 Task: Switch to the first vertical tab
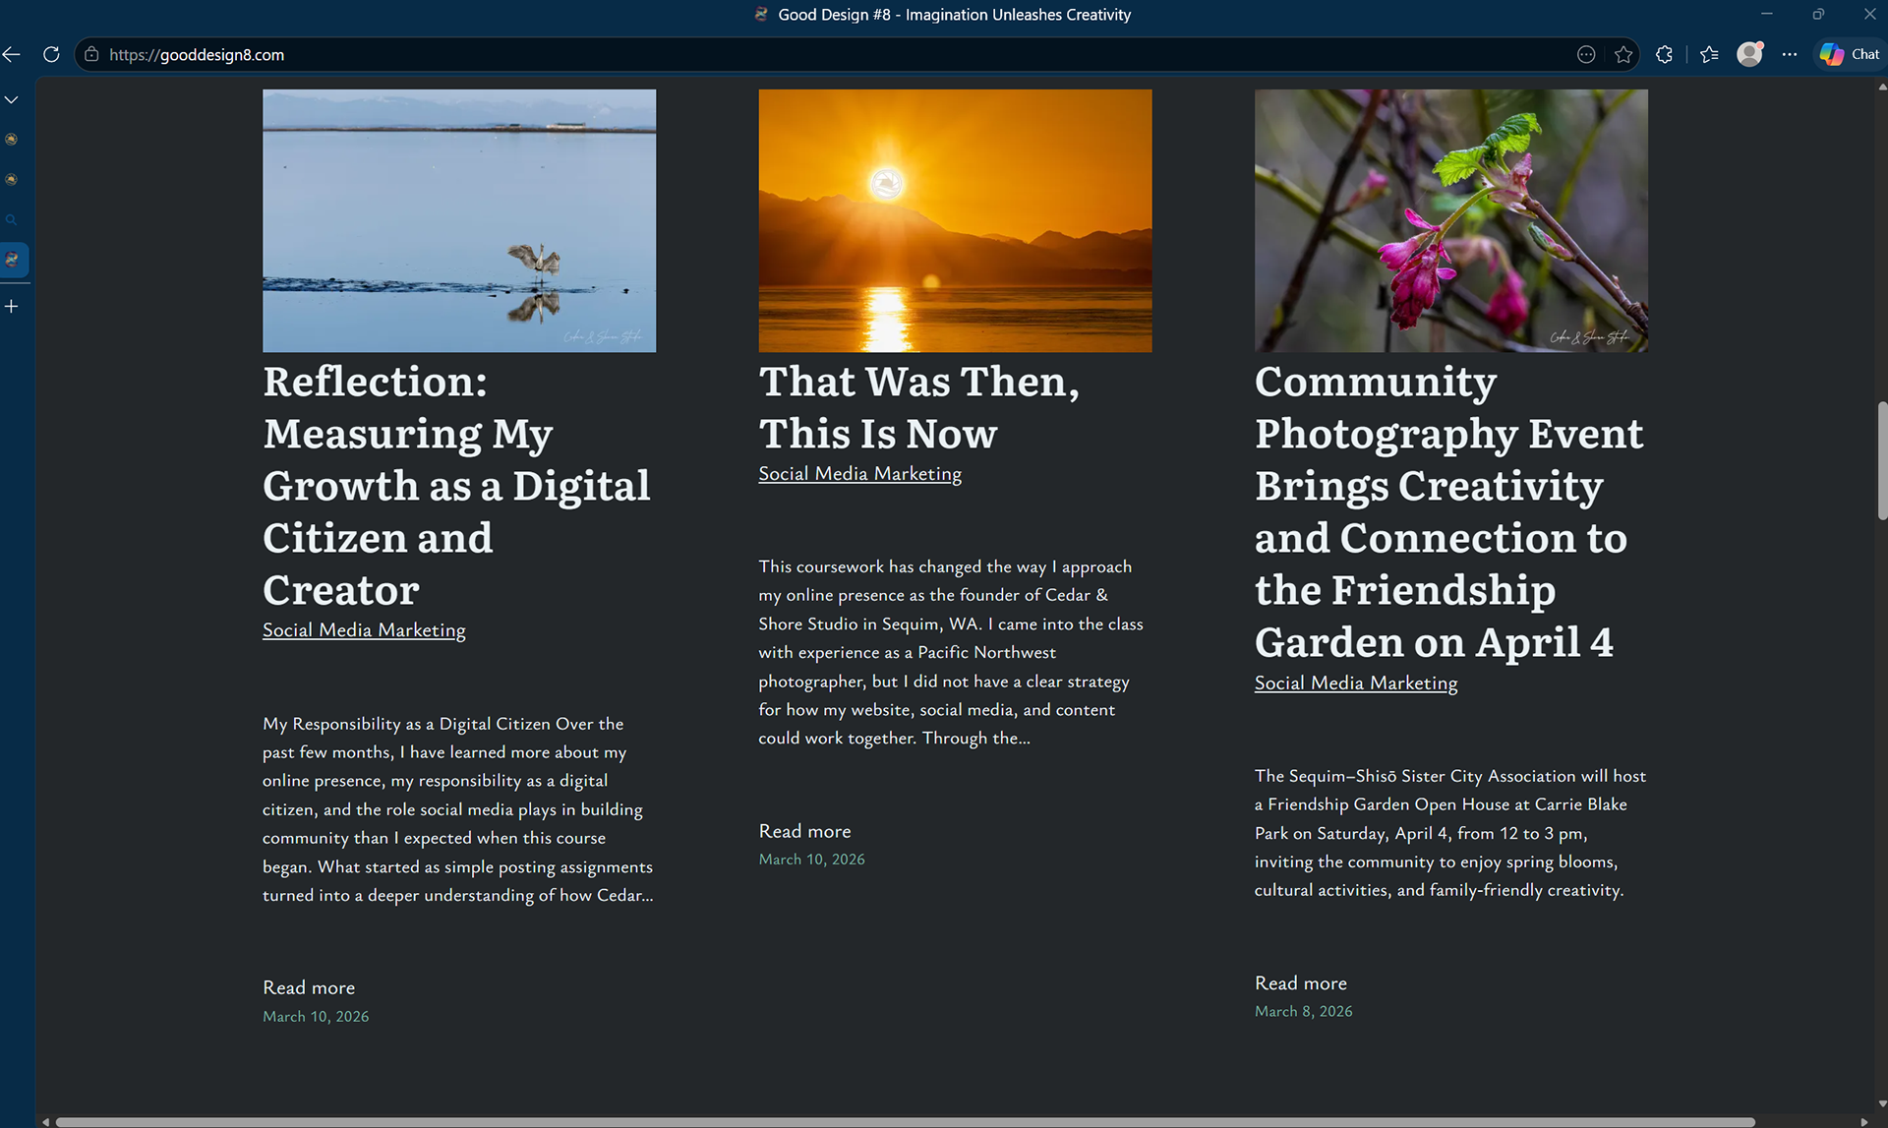click(x=12, y=140)
